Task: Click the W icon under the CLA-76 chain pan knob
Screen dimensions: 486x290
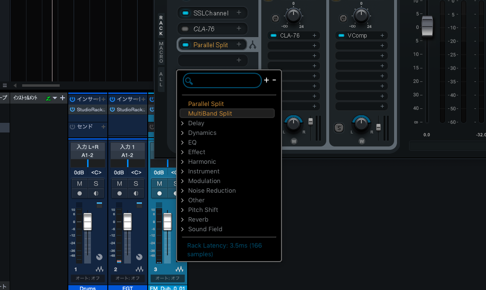Action: 294,142
